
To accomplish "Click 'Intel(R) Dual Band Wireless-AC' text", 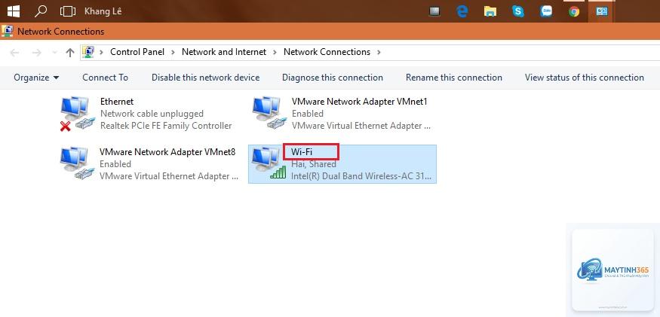I will coord(361,176).
